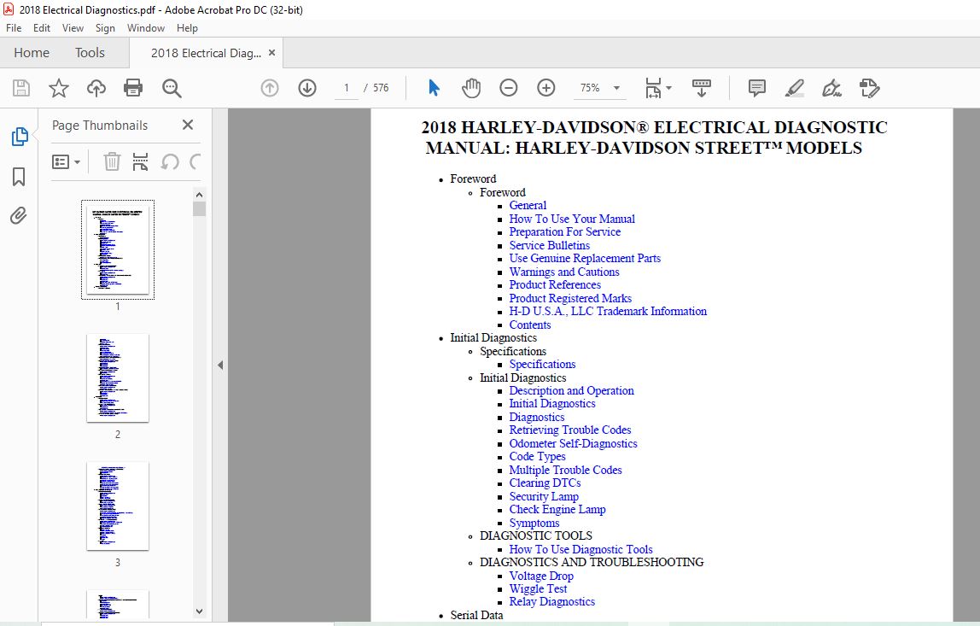Zoom out with the minus button
Screen dimensions: 980x626
click(509, 88)
